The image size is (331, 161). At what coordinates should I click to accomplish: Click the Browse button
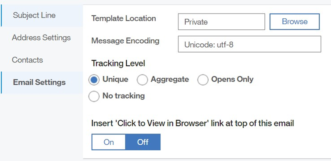point(294,21)
